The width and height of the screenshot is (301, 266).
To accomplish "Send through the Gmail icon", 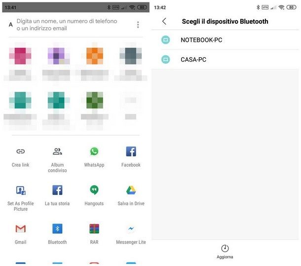I will click(21, 228).
